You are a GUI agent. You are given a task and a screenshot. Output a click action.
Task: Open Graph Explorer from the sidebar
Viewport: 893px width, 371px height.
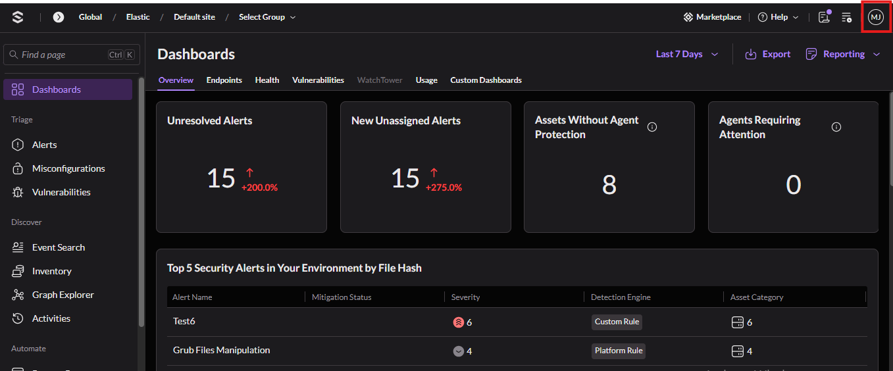[63, 295]
